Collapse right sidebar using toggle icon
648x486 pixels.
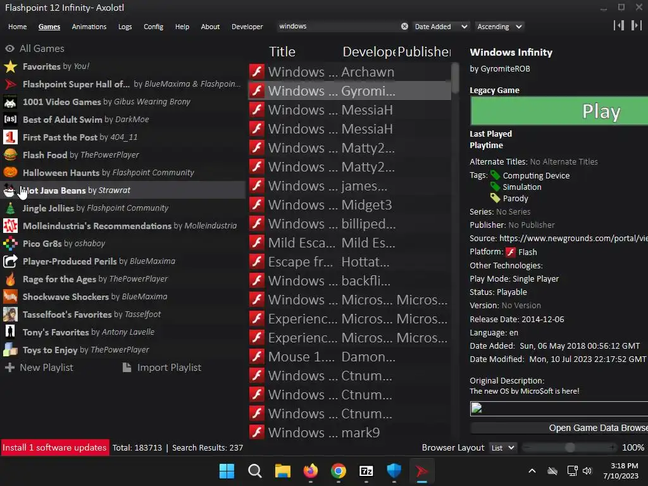coord(637,25)
